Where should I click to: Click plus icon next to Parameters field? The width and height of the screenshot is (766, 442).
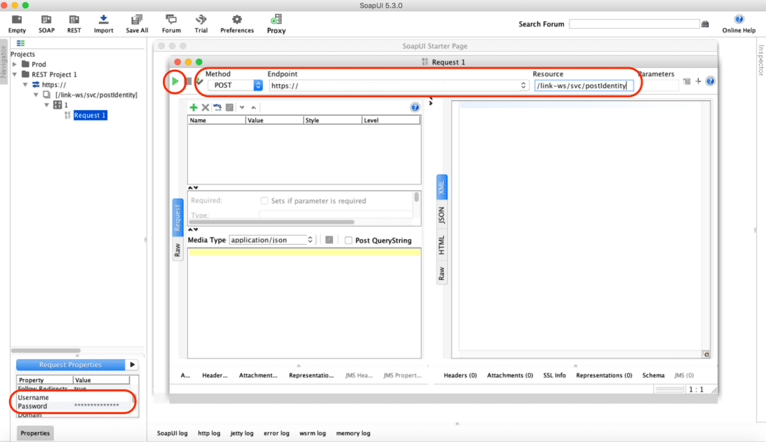click(698, 81)
